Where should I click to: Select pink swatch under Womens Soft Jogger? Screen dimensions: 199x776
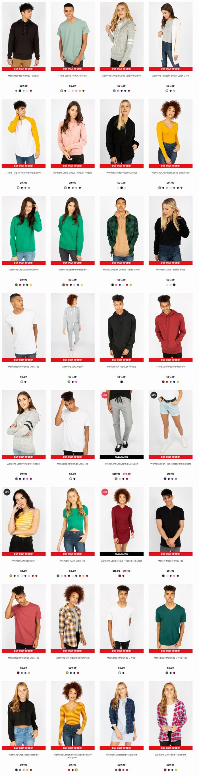[x=76, y=382]
